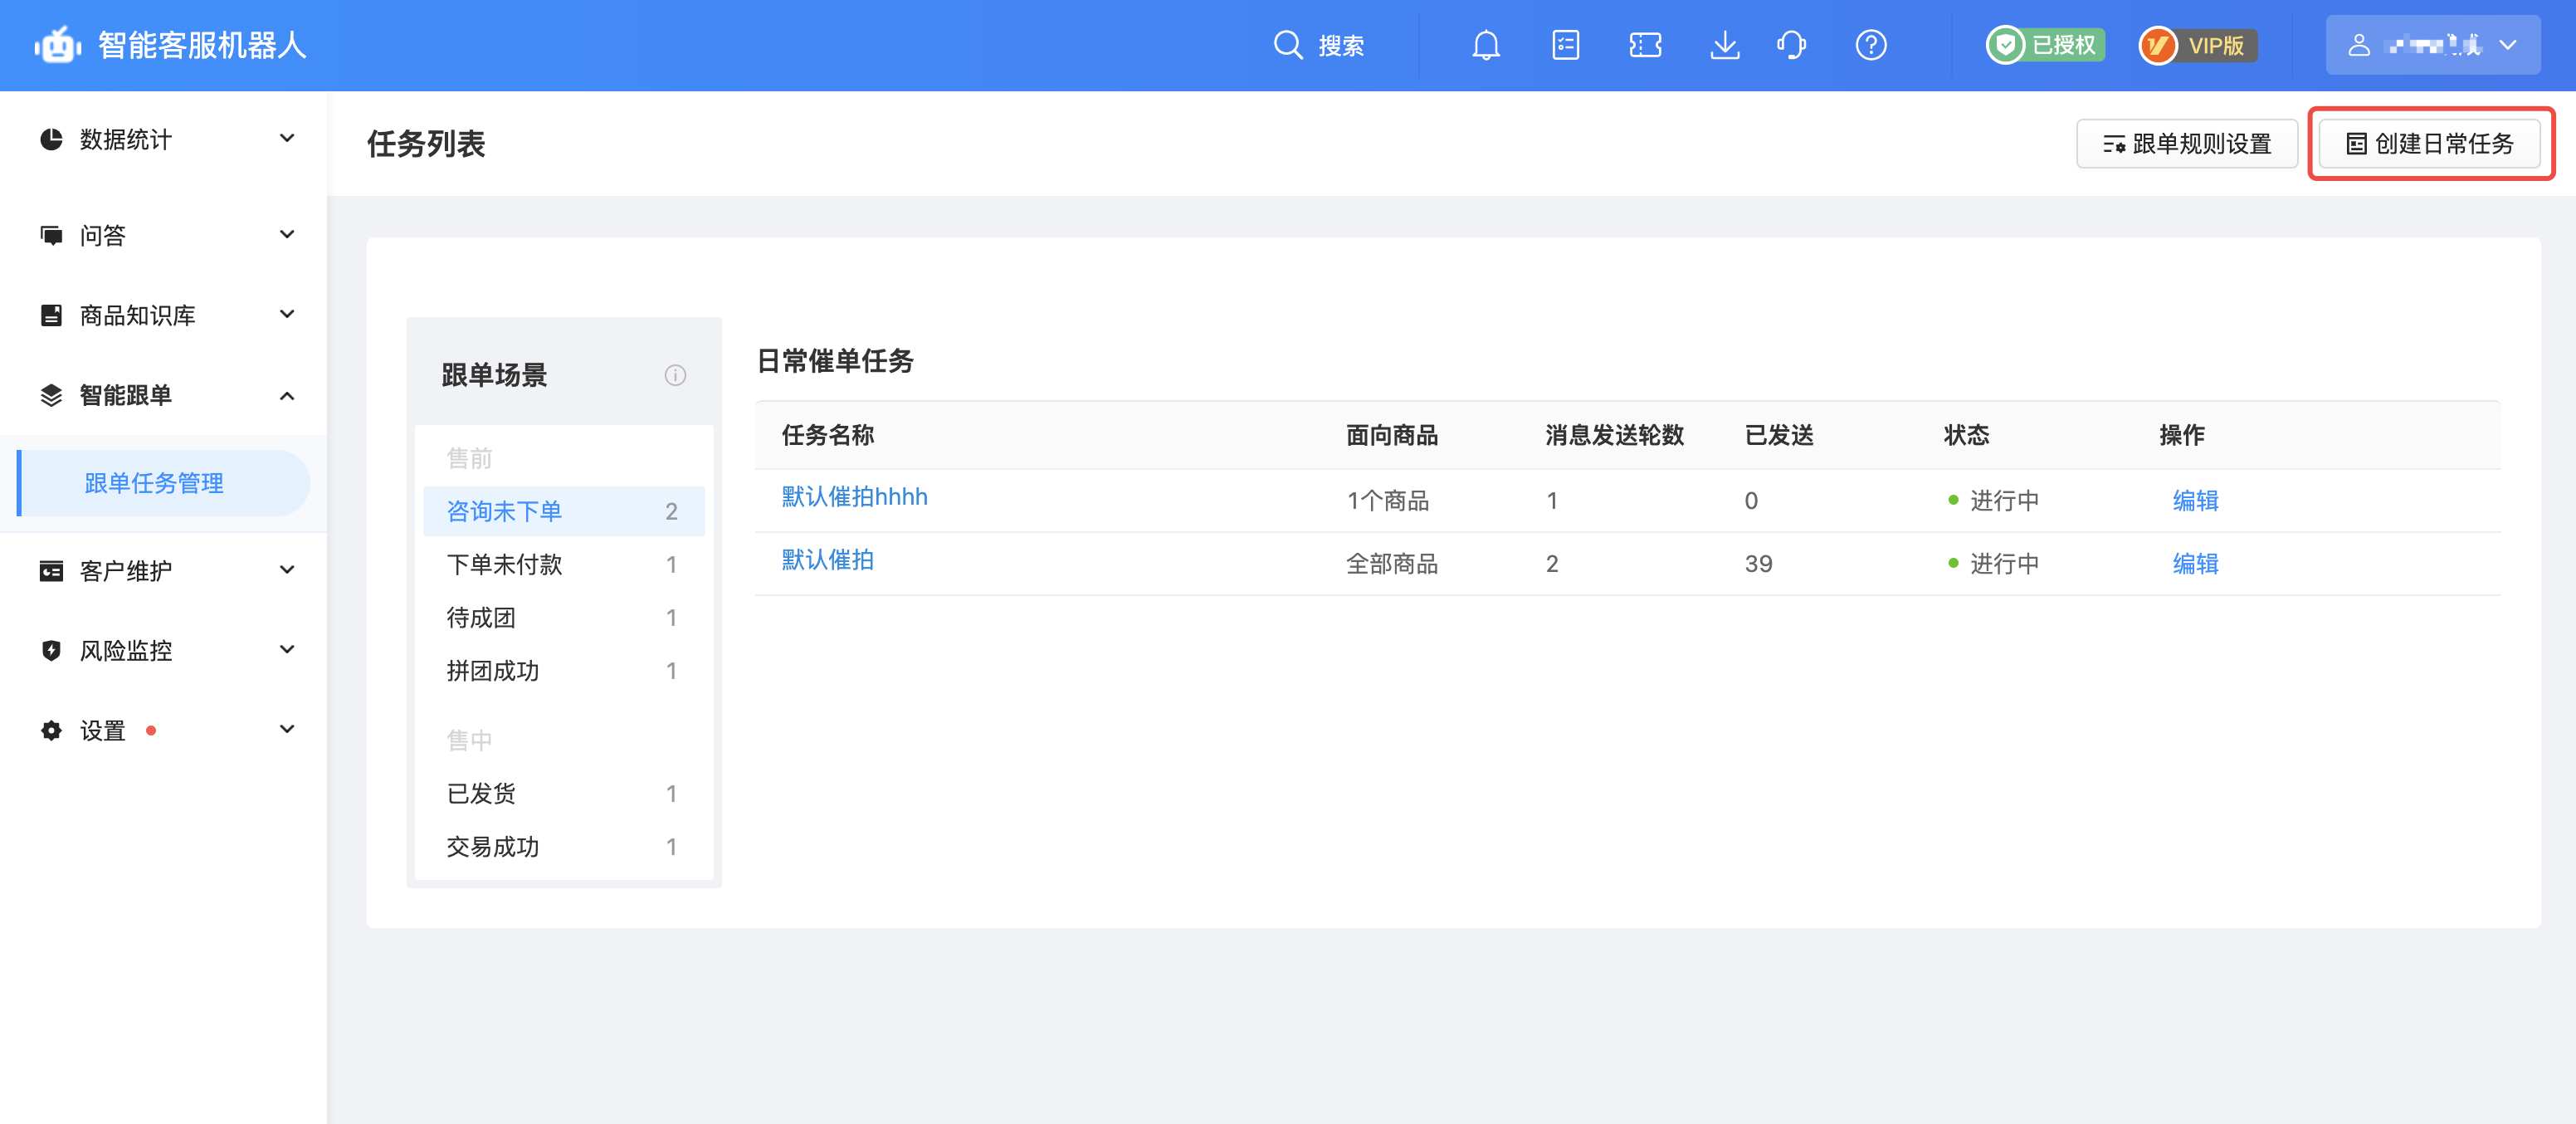Select 交易成功 scenario
2576x1124 pixels.
point(563,846)
